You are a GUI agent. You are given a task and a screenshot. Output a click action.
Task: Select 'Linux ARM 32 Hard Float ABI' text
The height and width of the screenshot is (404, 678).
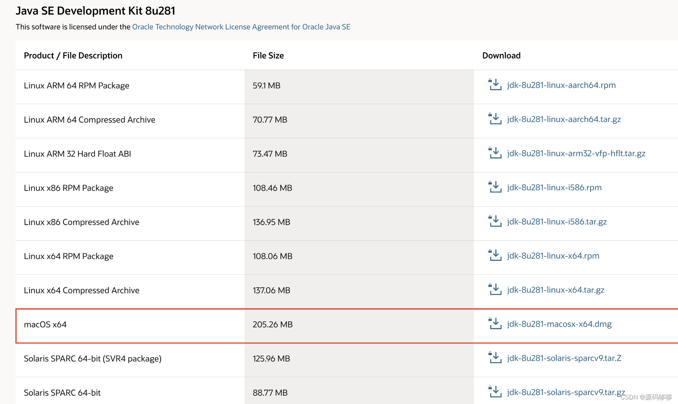[77, 154]
